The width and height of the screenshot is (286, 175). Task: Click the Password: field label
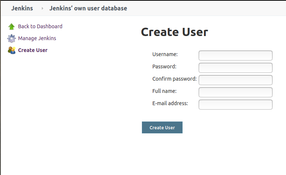164,67
